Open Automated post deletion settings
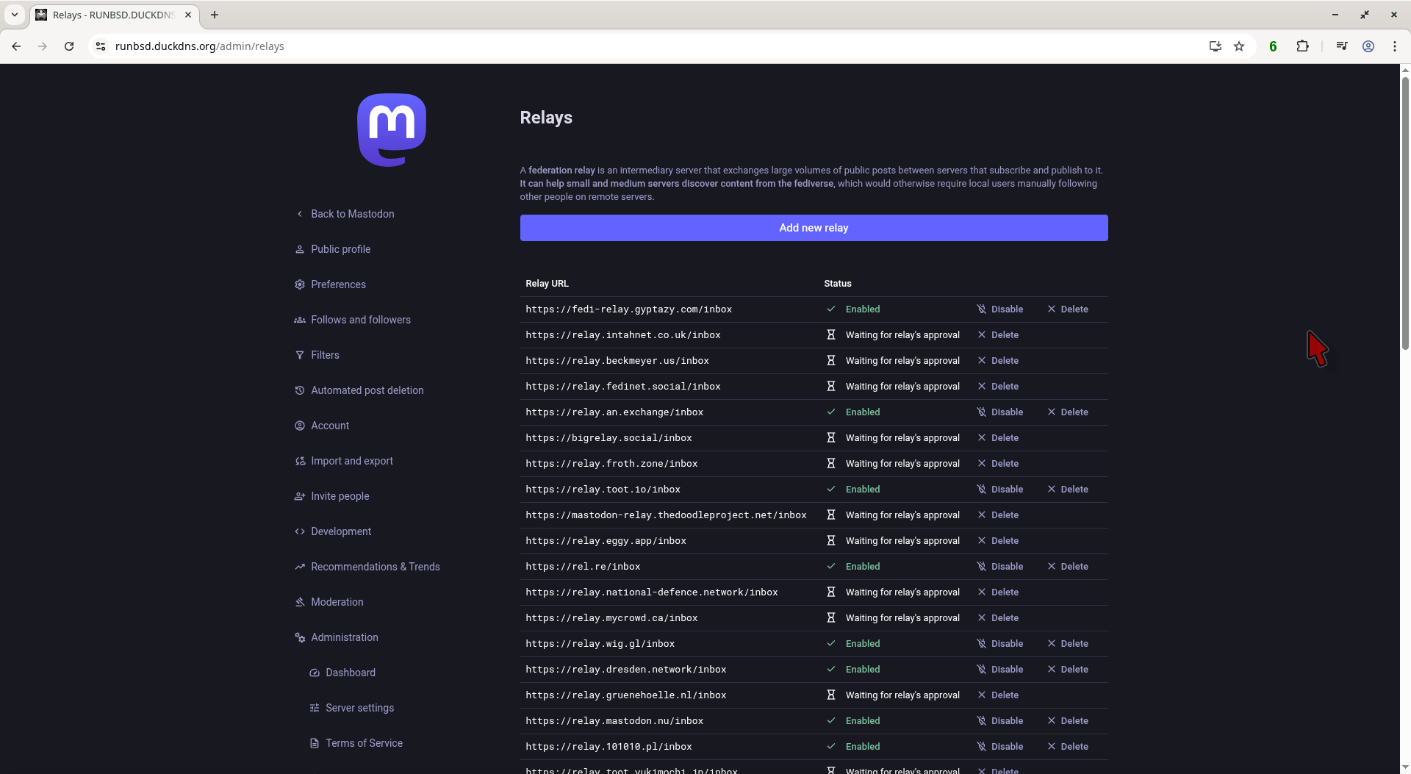This screenshot has height=774, width=1411. pos(359,390)
